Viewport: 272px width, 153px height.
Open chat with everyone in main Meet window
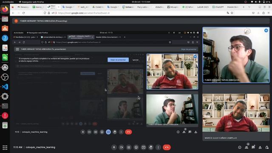pyautogui.click(x=253, y=147)
